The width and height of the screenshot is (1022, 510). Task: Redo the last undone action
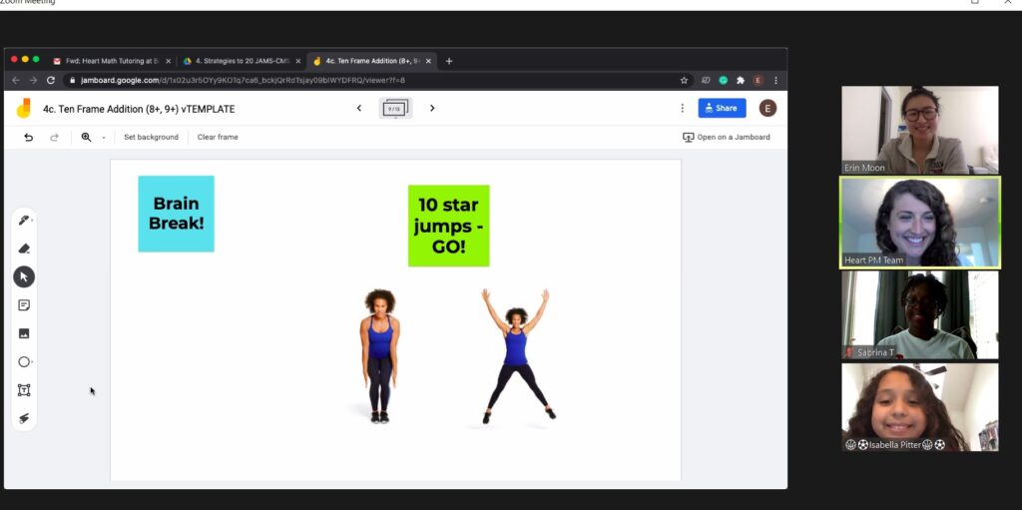click(55, 137)
